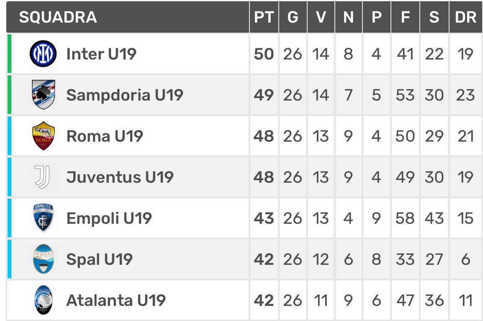
Task: Sort the table by the PT column
Action: (x=264, y=17)
